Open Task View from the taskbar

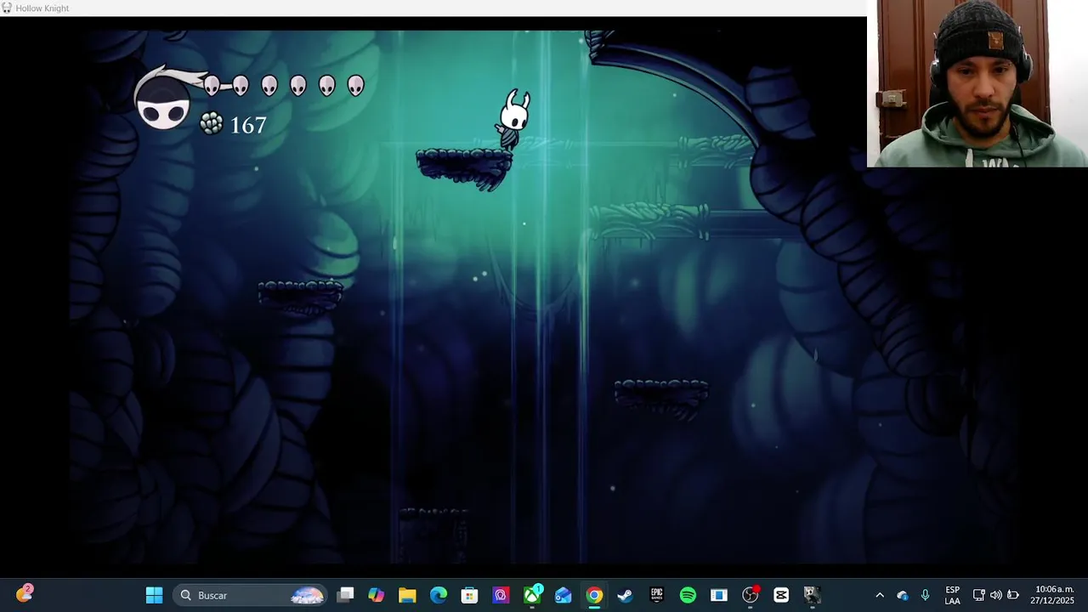point(345,595)
